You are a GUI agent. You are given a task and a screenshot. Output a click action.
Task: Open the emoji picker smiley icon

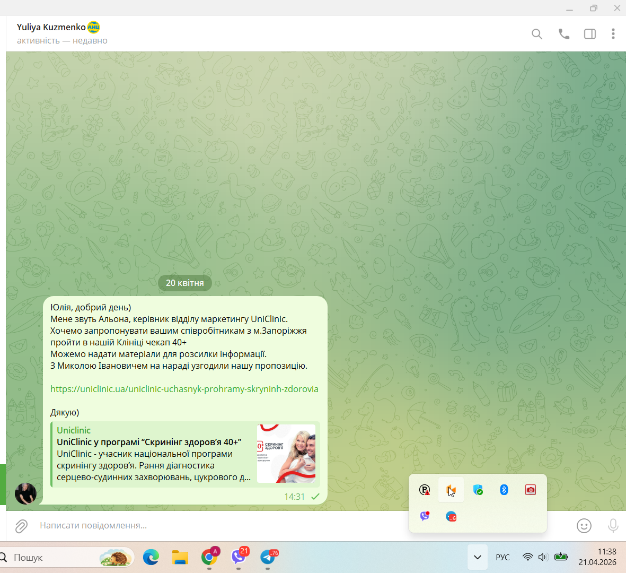coord(584,526)
